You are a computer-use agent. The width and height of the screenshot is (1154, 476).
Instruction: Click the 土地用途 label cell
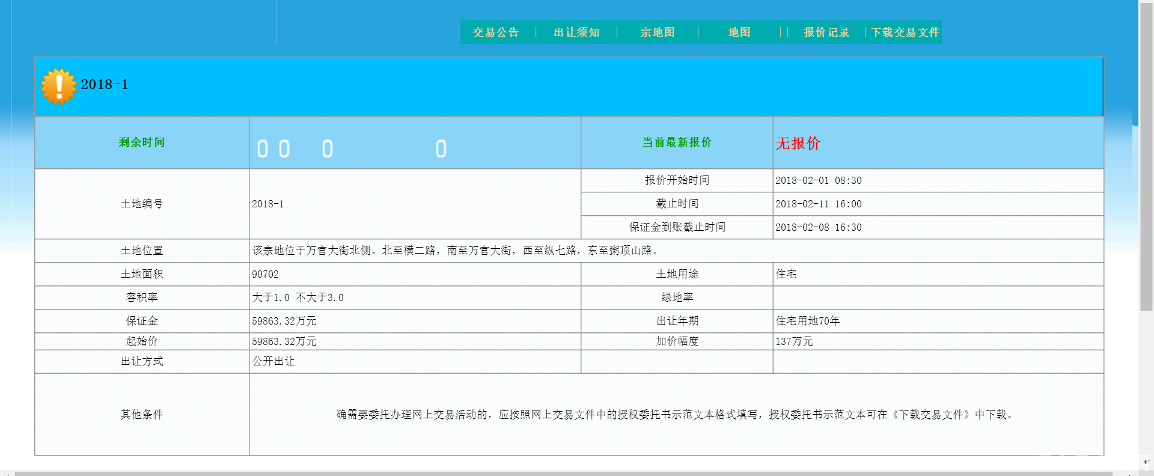pos(677,274)
